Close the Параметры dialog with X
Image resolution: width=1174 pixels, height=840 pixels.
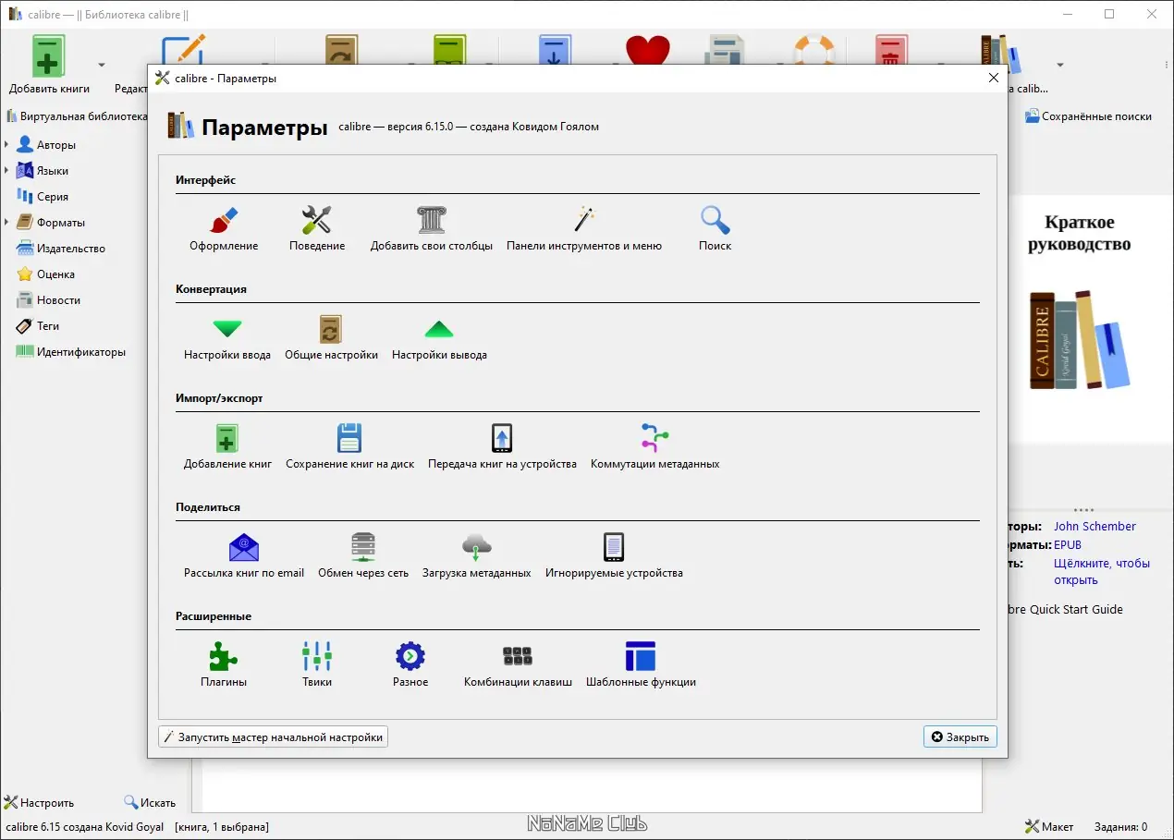pyautogui.click(x=994, y=79)
